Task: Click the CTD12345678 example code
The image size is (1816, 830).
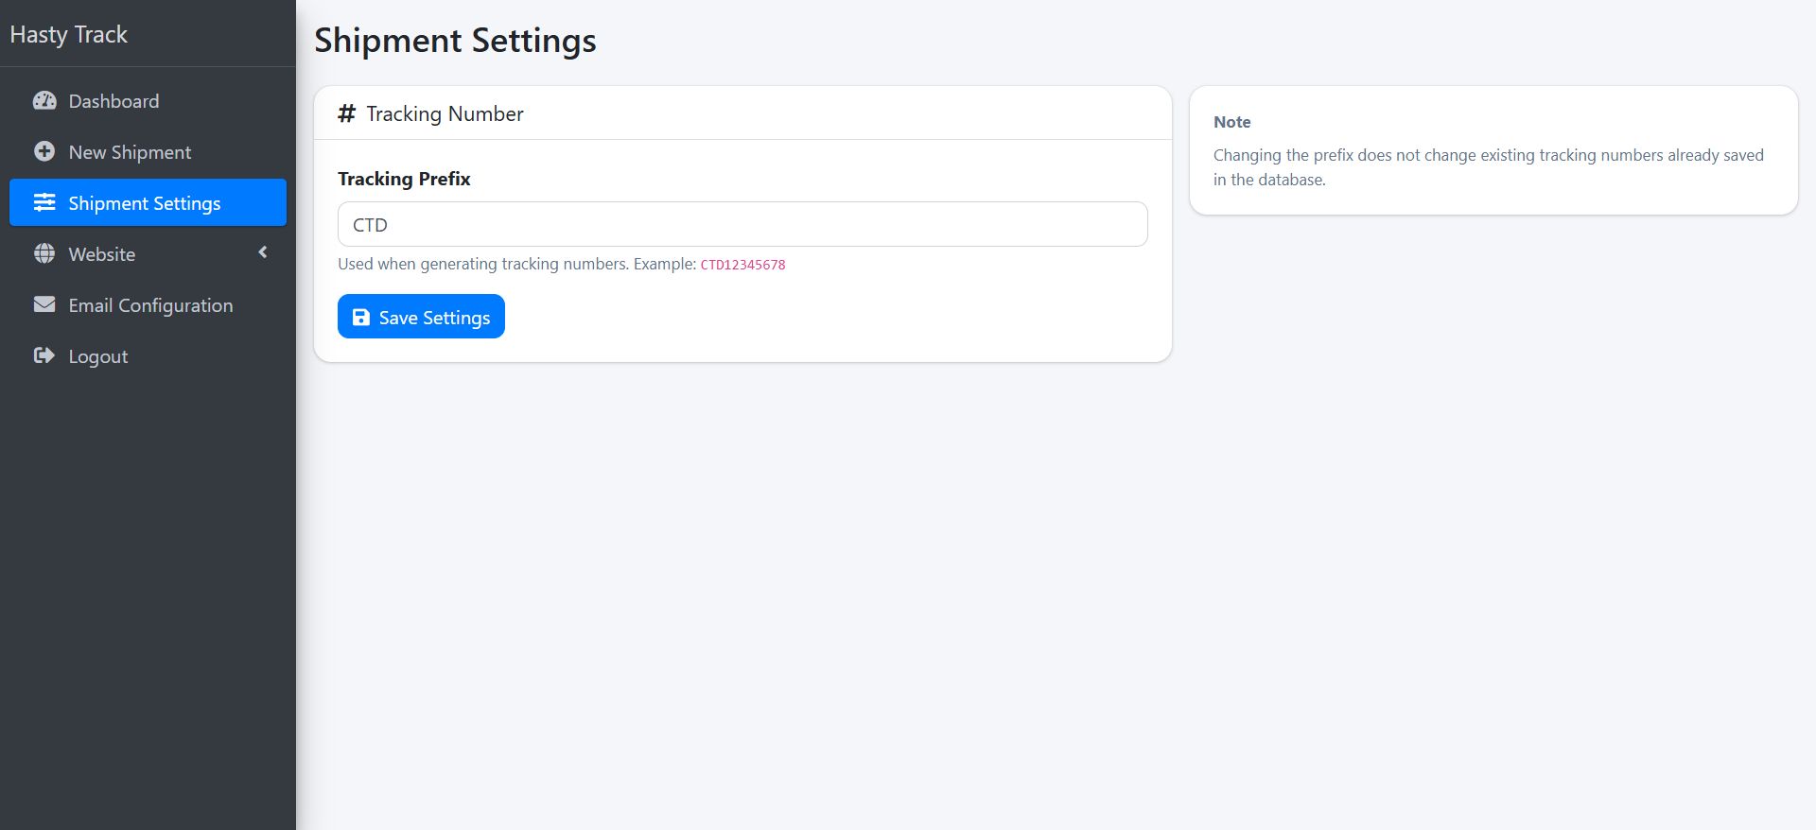Action: tap(742, 265)
